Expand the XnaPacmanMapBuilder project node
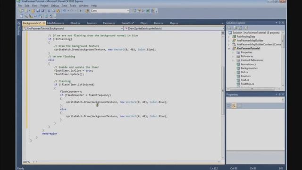302x170 pixels. point(229,41)
